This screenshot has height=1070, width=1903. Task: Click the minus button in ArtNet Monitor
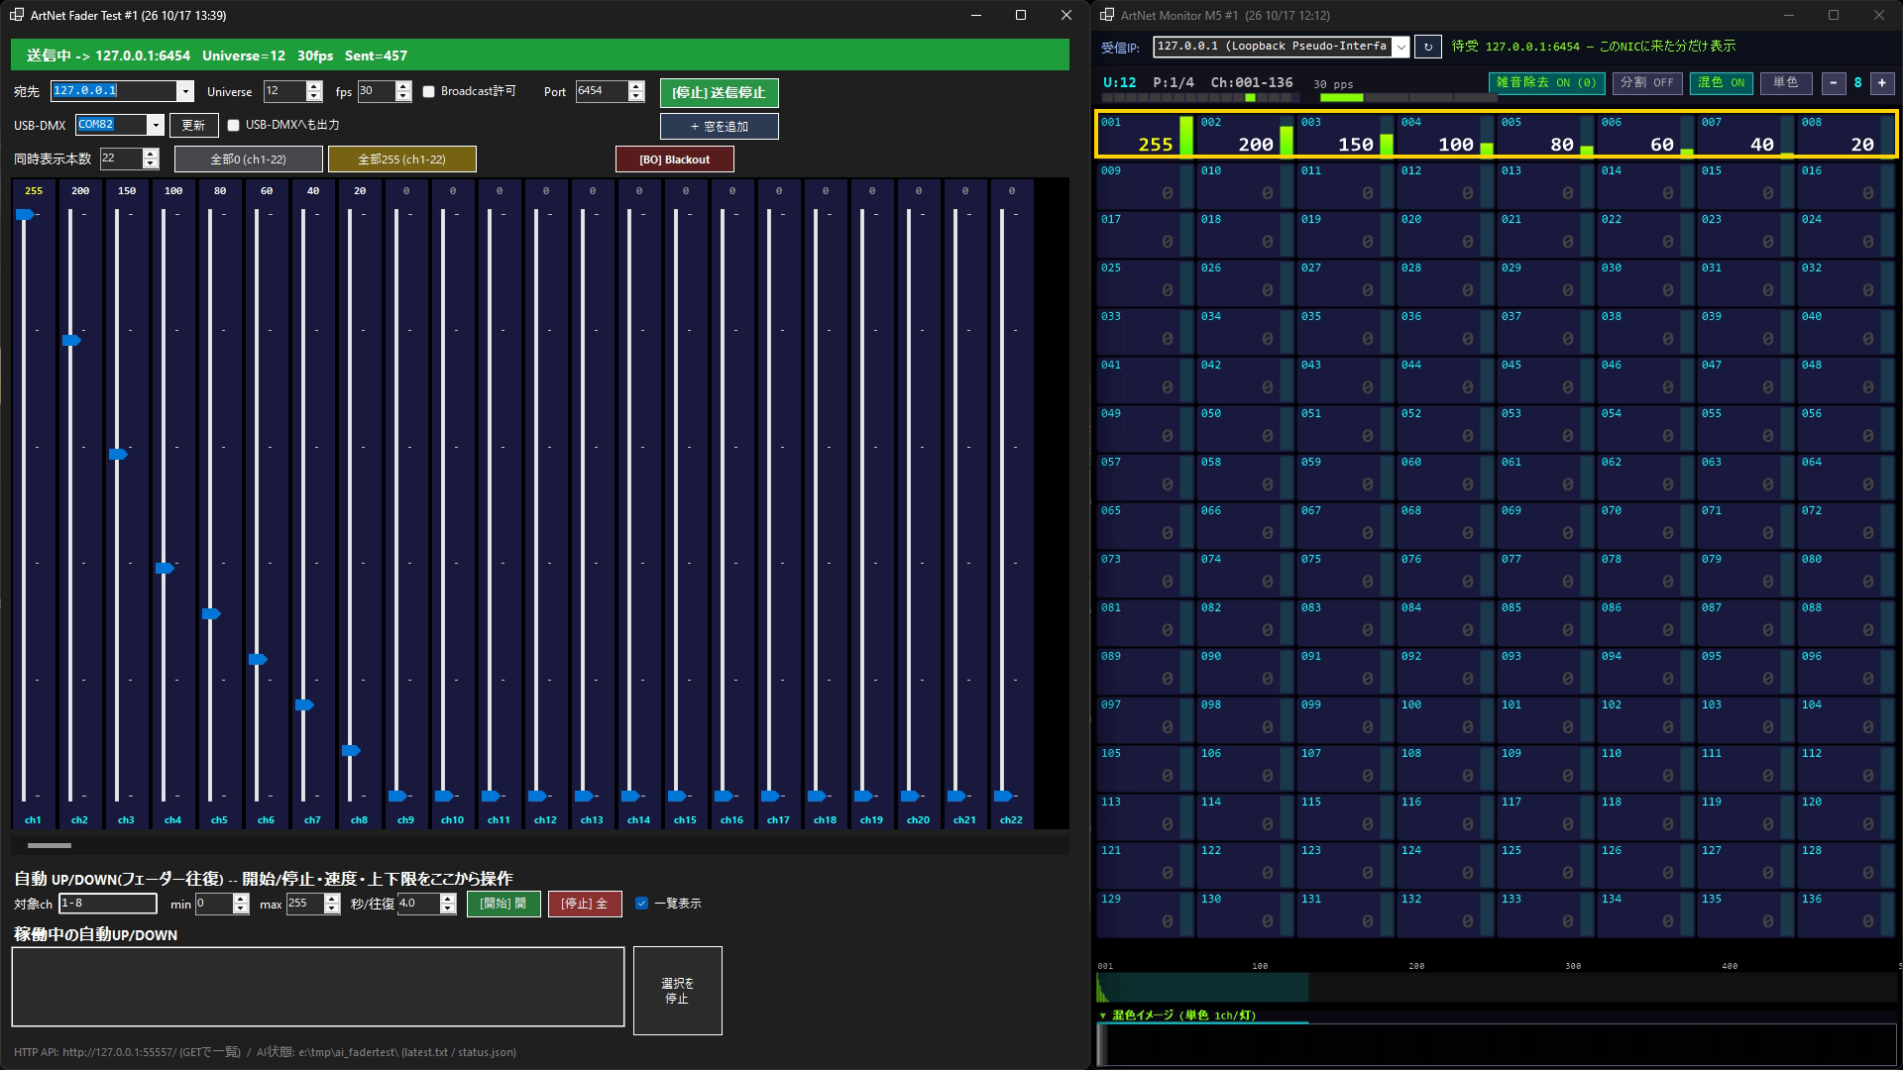point(1834,83)
